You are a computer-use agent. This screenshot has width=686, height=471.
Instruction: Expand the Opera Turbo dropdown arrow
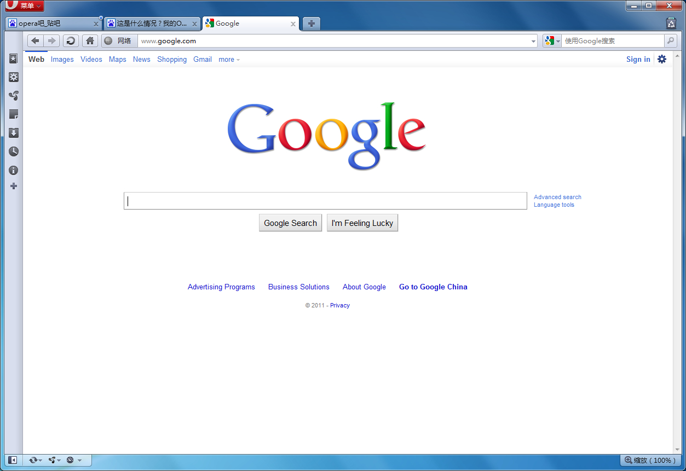tap(79, 461)
